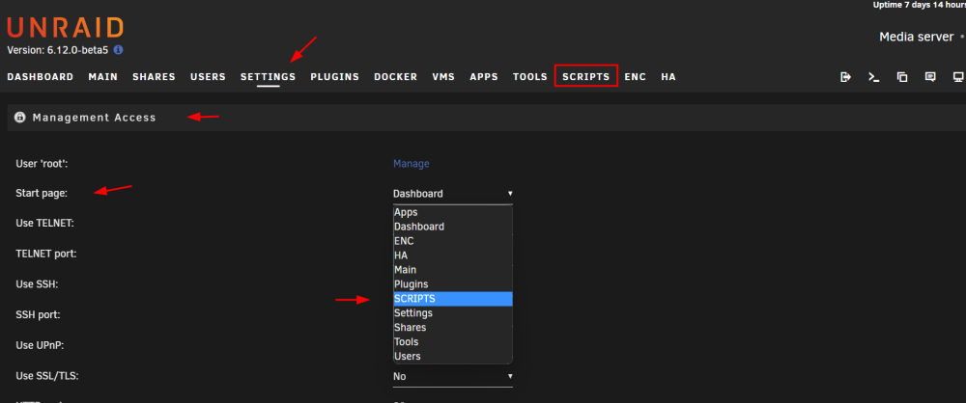Click the Use TELNET label

coord(45,224)
